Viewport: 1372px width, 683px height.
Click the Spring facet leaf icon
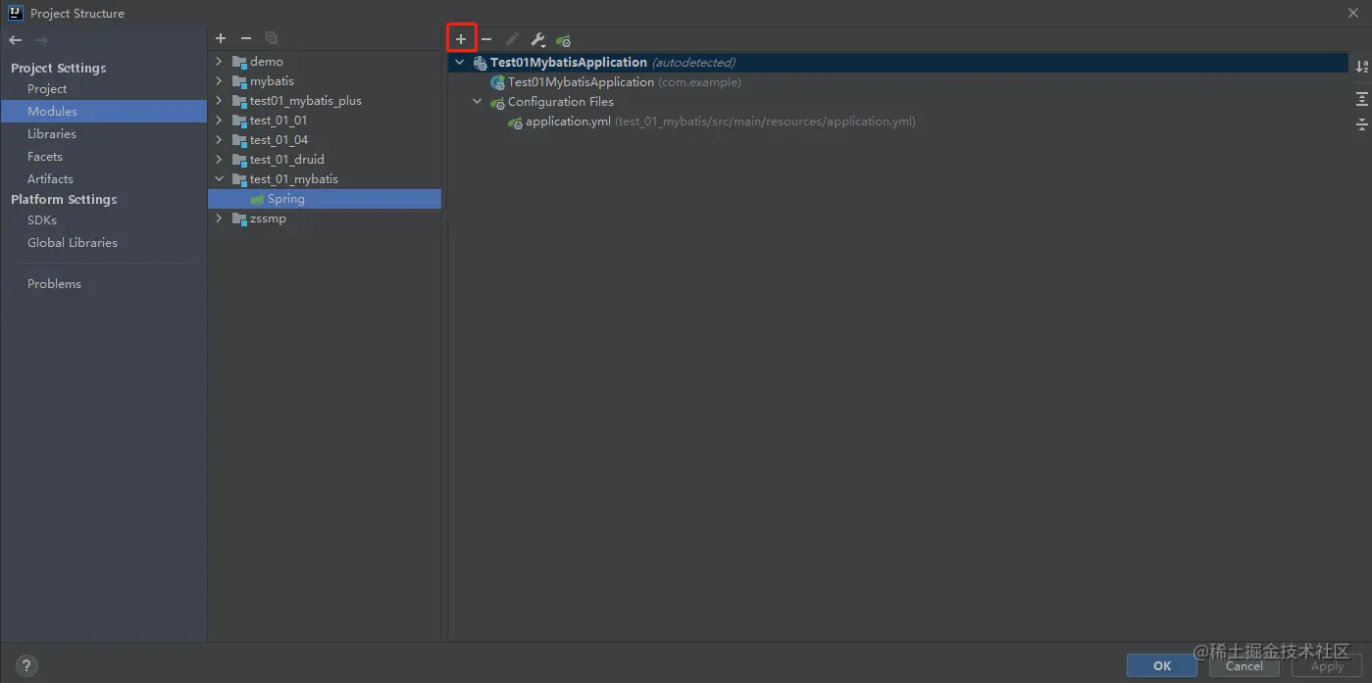257,199
